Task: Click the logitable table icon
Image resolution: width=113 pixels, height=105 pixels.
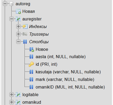Action: click(x=18, y=95)
